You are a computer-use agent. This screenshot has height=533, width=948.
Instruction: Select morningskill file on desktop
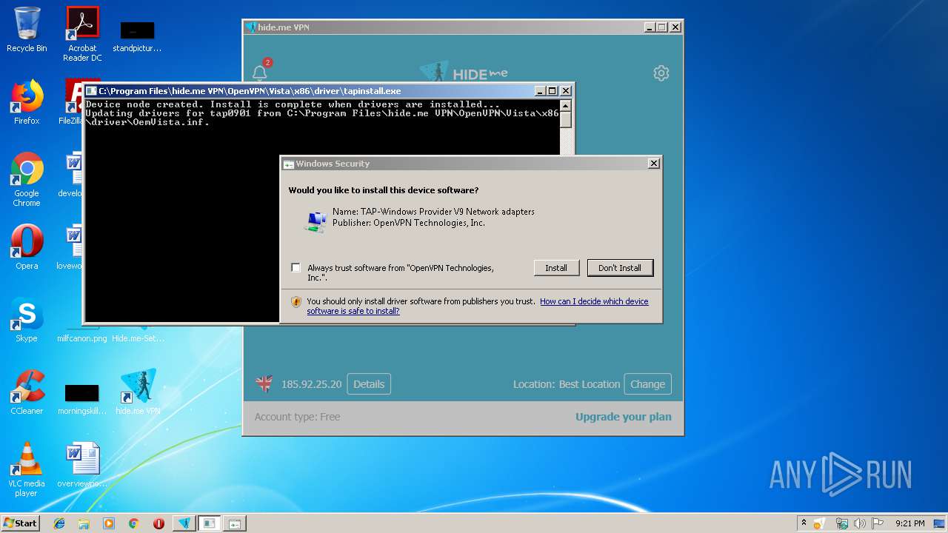(x=81, y=399)
